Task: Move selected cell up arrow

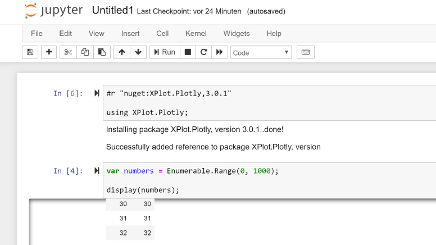Action: (x=121, y=52)
